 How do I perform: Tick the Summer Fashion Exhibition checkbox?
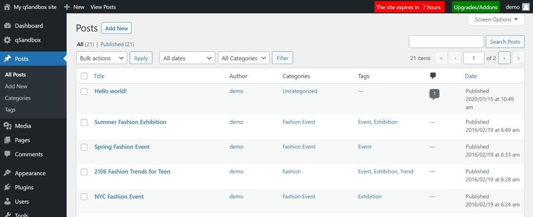click(84, 122)
